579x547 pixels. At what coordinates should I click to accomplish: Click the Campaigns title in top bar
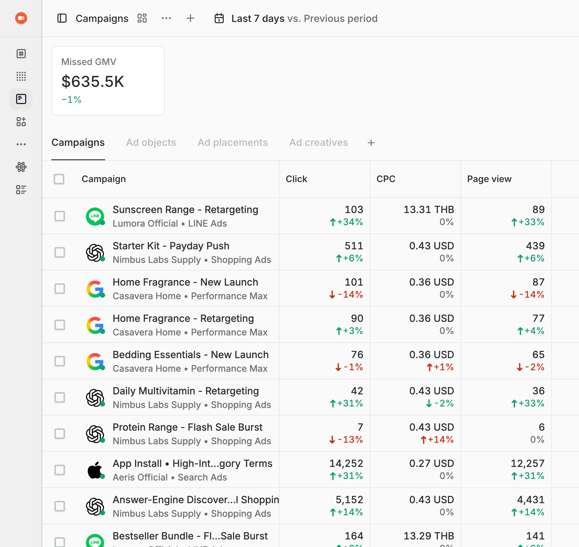pyautogui.click(x=102, y=18)
